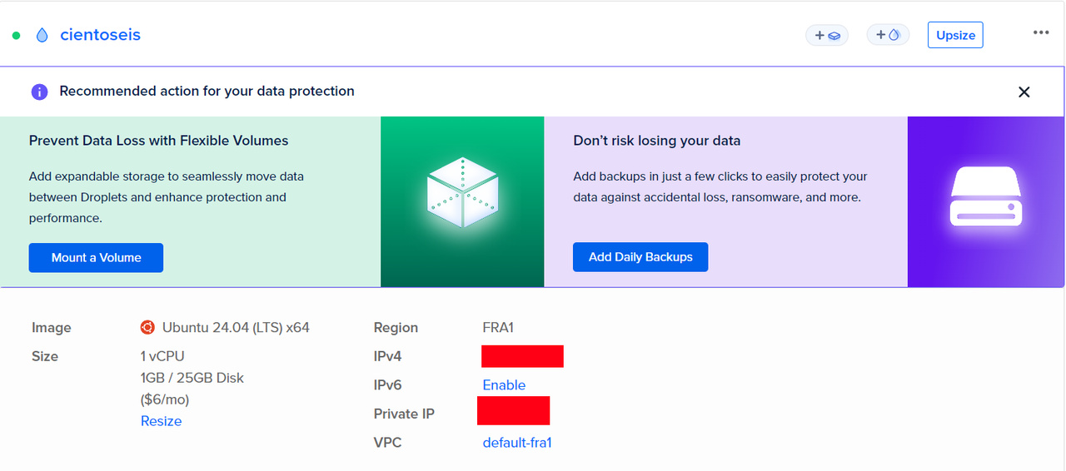Click the green active status dot

[x=16, y=36]
